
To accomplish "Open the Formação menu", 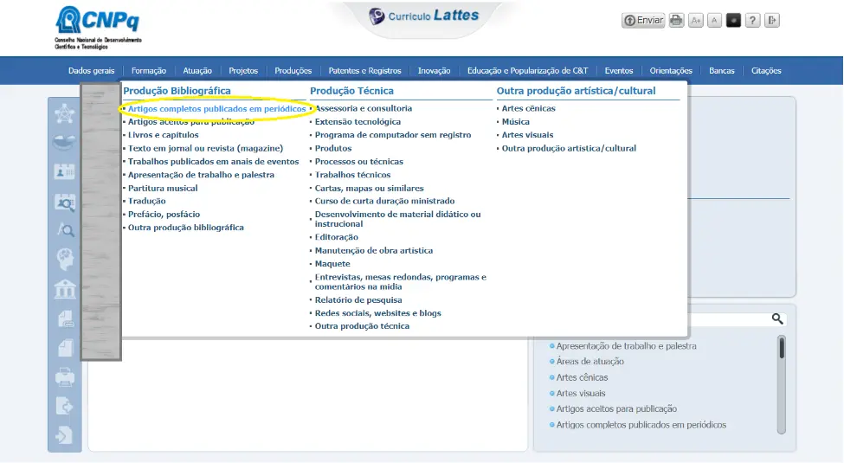I will [x=149, y=71].
